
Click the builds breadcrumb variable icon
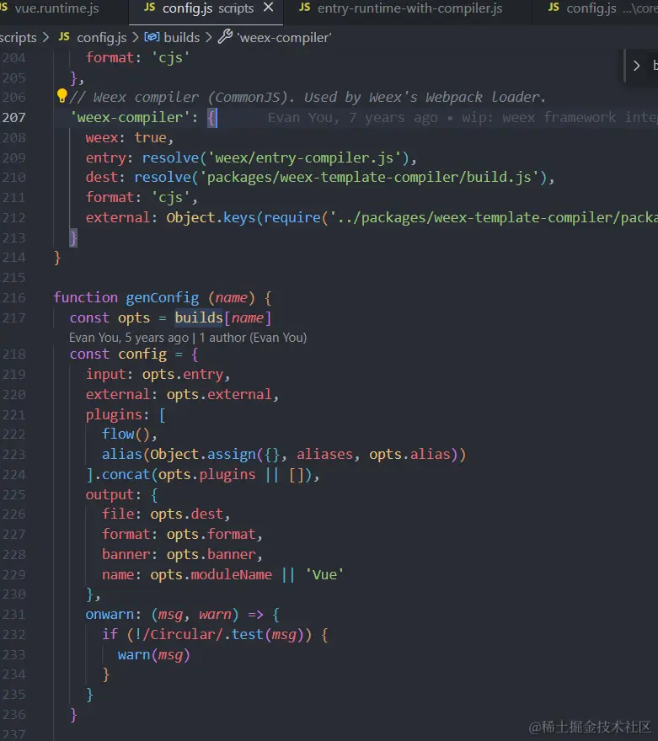pyautogui.click(x=152, y=37)
